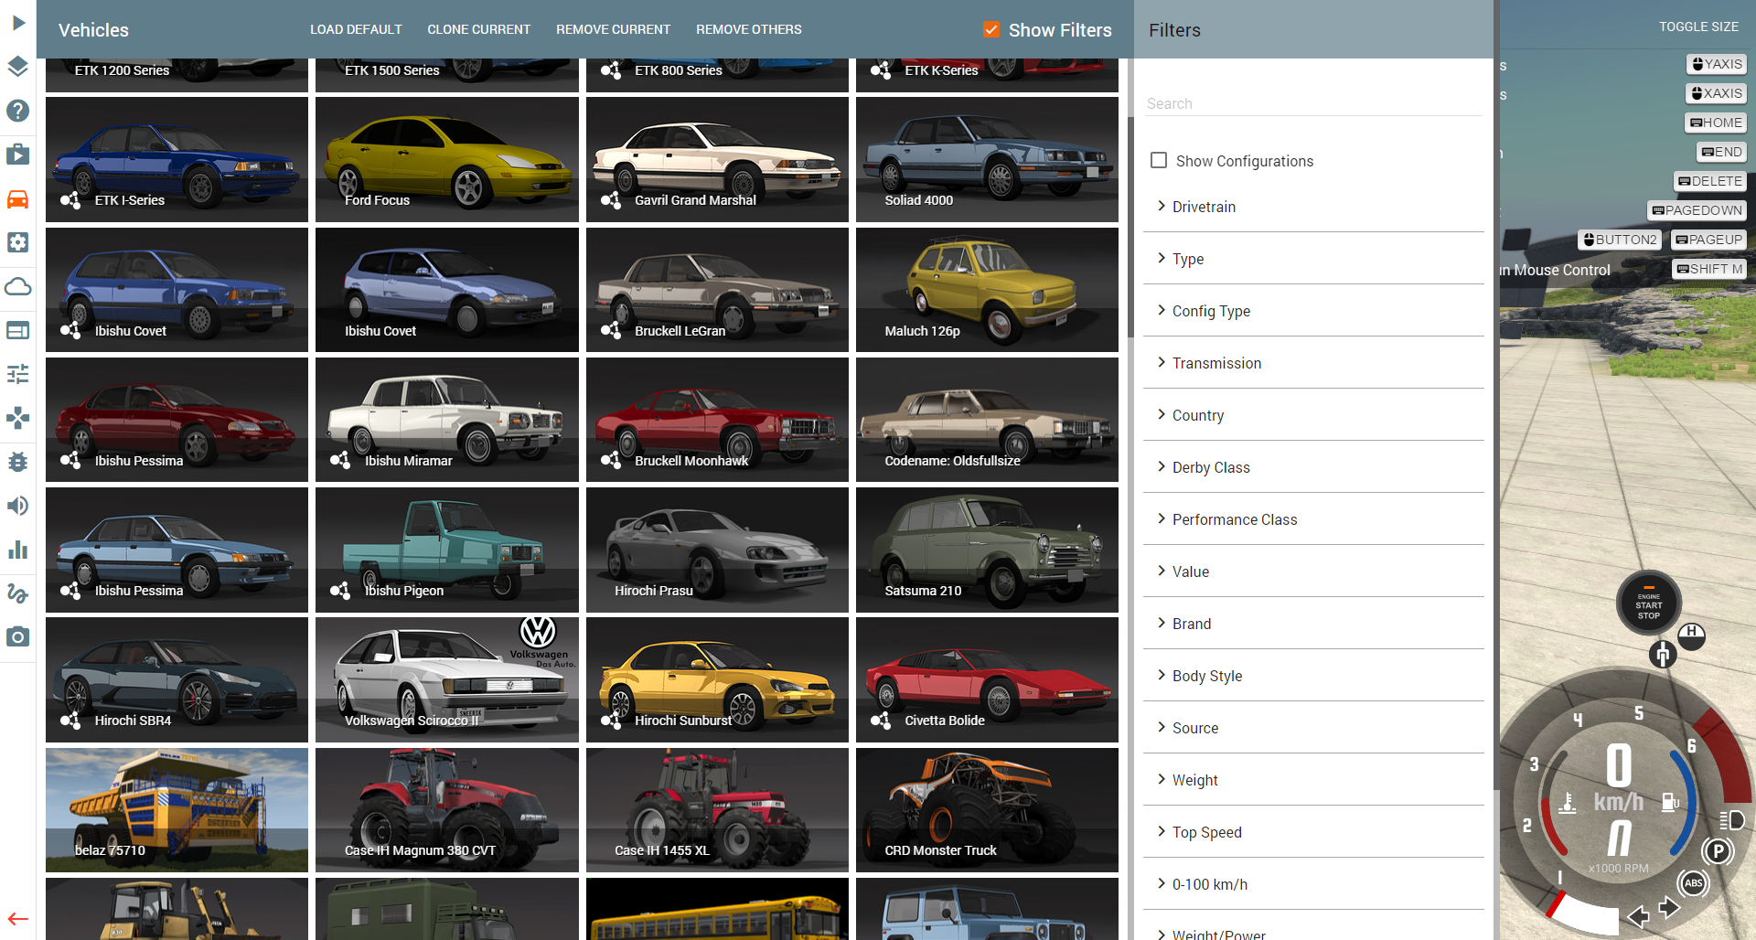This screenshot has height=940, width=1756.
Task: Open the vehicle parts gear icon
Action: pos(18,242)
